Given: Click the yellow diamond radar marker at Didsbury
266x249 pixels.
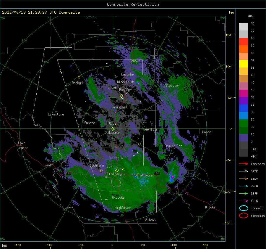Looking at the screenshot, I should coord(113,129).
